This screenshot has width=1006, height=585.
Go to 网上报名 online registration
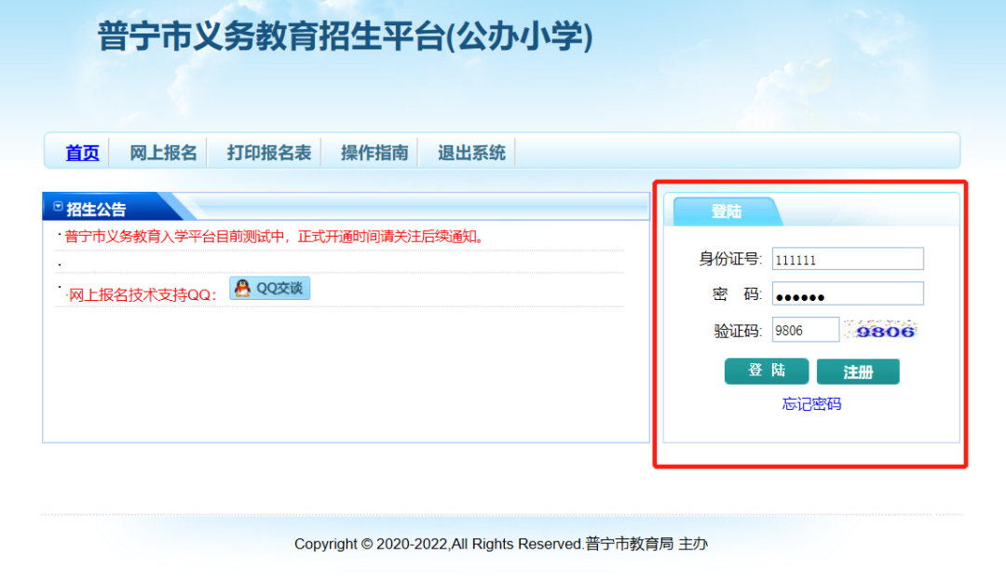pyautogui.click(x=163, y=153)
